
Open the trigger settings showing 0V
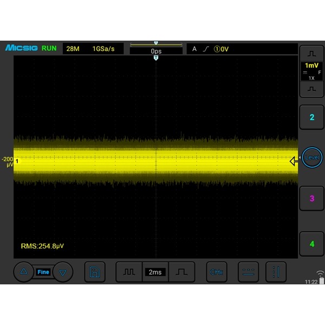pyautogui.click(x=242, y=49)
